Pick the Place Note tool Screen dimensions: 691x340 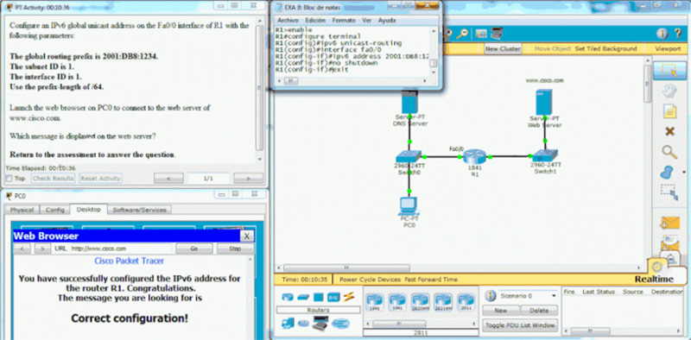670,112
